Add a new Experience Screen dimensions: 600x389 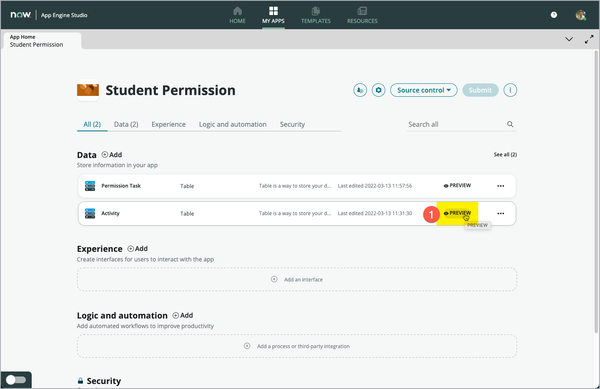138,248
